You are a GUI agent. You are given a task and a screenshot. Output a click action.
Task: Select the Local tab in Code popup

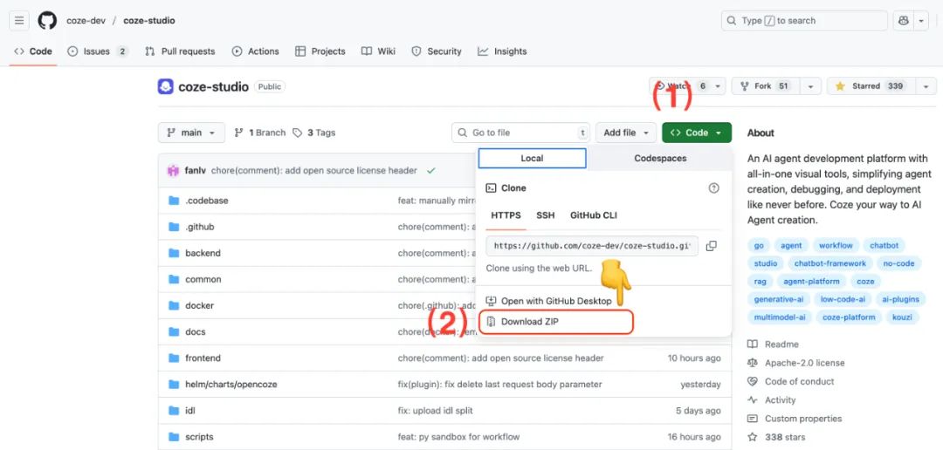click(x=532, y=159)
